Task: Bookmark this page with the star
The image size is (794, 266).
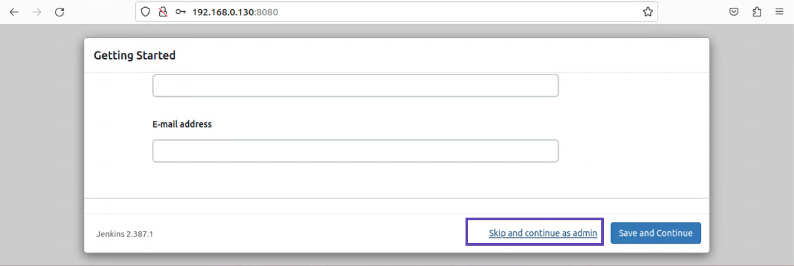Action: pos(648,12)
